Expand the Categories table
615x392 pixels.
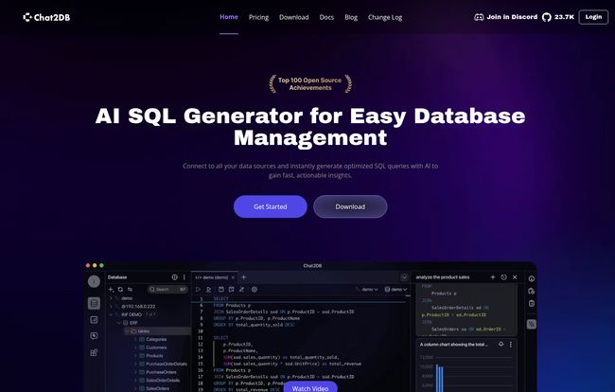(135, 339)
